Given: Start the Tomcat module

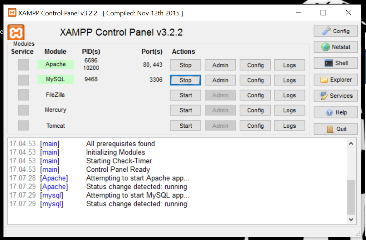Looking at the screenshot, I should (x=185, y=126).
